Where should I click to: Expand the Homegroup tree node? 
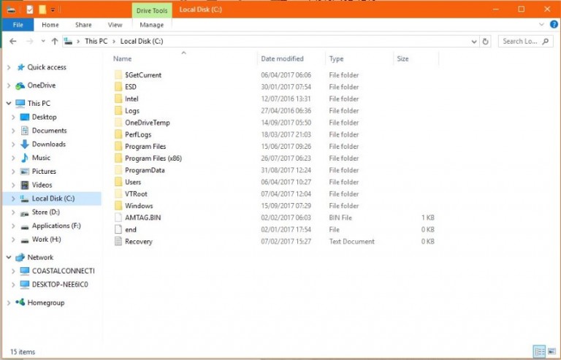click(9, 303)
